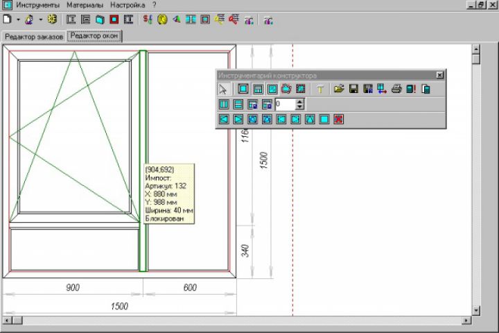Screen dimensions: 499x333
Task: Click the red rounded shape icon in constructor panel
Action: pos(286,89)
